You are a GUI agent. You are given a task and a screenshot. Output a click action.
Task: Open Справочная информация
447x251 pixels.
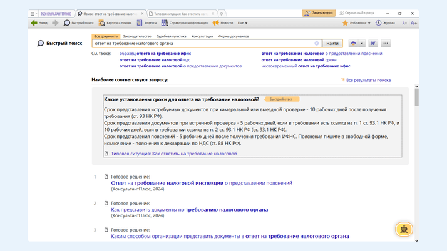tap(185, 23)
